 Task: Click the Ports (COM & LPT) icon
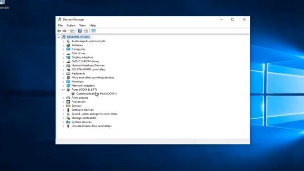tap(68, 90)
